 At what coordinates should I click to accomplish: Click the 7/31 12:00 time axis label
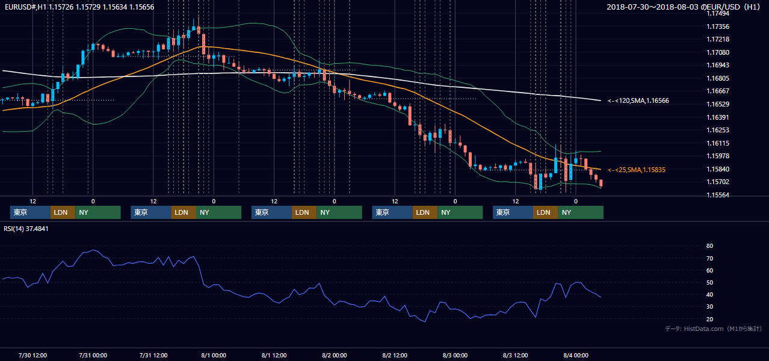(153, 355)
